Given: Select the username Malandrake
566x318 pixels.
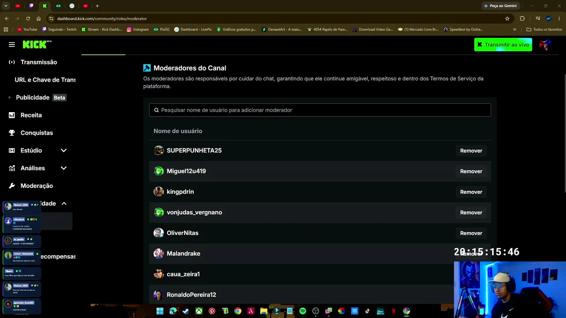Looking at the screenshot, I should (184, 254).
